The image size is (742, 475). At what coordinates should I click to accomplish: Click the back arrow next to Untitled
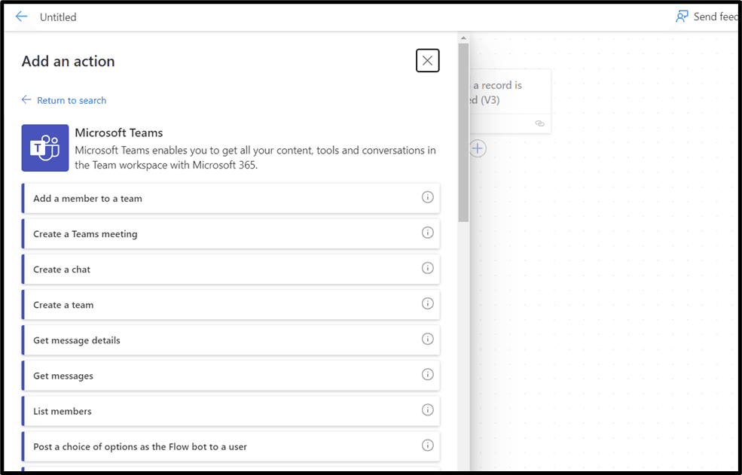(21, 17)
